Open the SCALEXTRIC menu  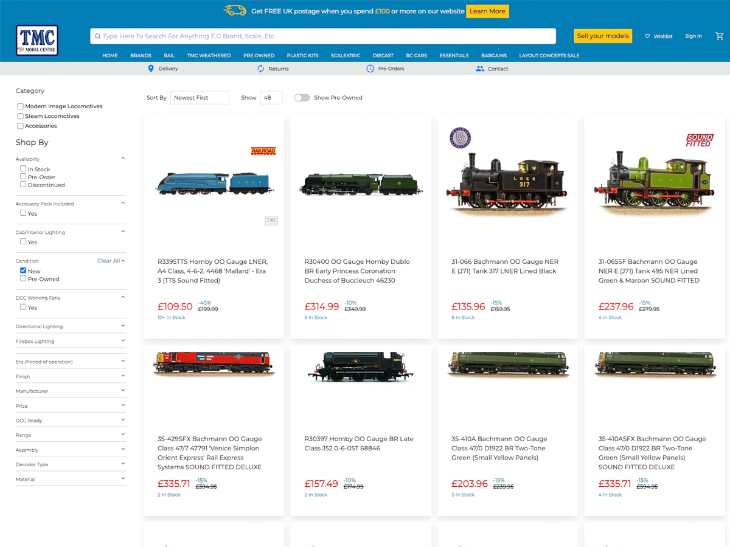tap(346, 55)
